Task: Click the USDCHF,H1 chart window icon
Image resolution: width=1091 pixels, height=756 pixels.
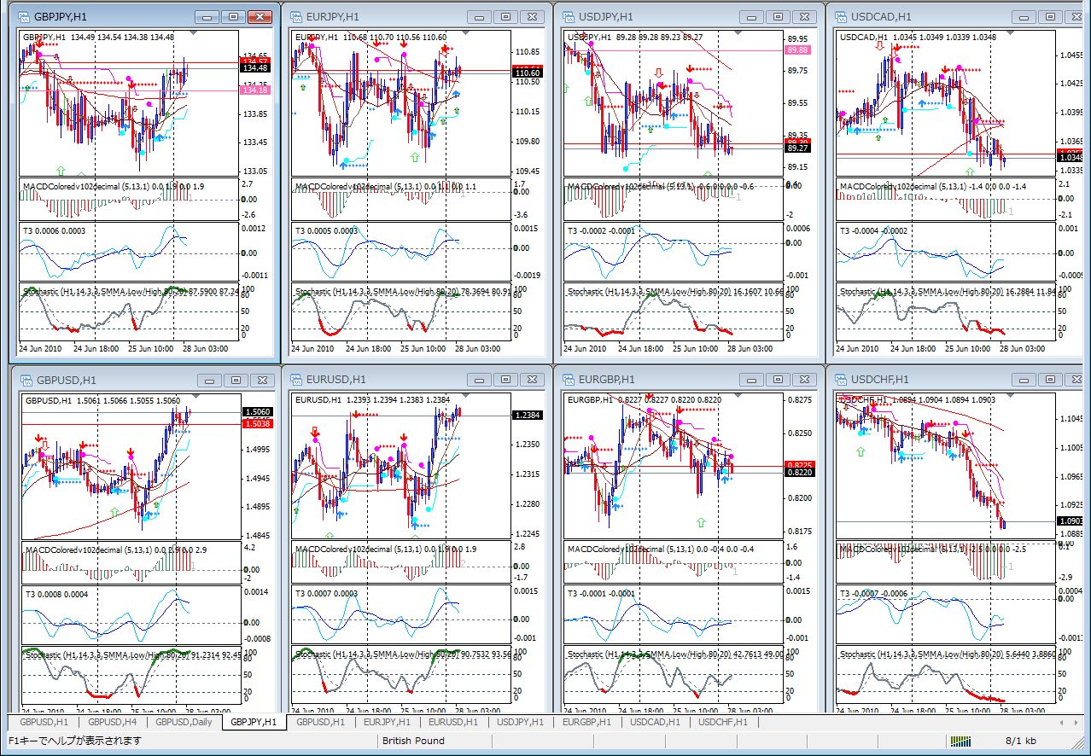Action: coord(842,380)
